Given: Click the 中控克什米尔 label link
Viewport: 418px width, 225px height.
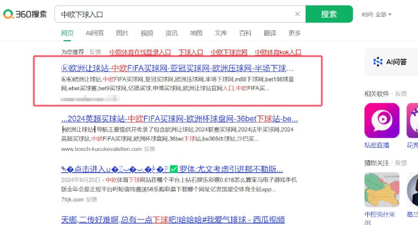Looking at the screenshot, I should [x=380, y=218].
